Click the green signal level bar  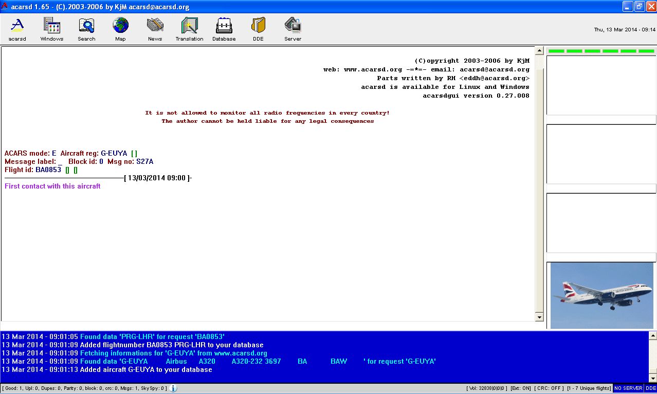pyautogui.click(x=601, y=51)
